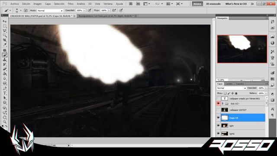Launch Bridge from the application bar

pyautogui.click(x=131, y=4)
